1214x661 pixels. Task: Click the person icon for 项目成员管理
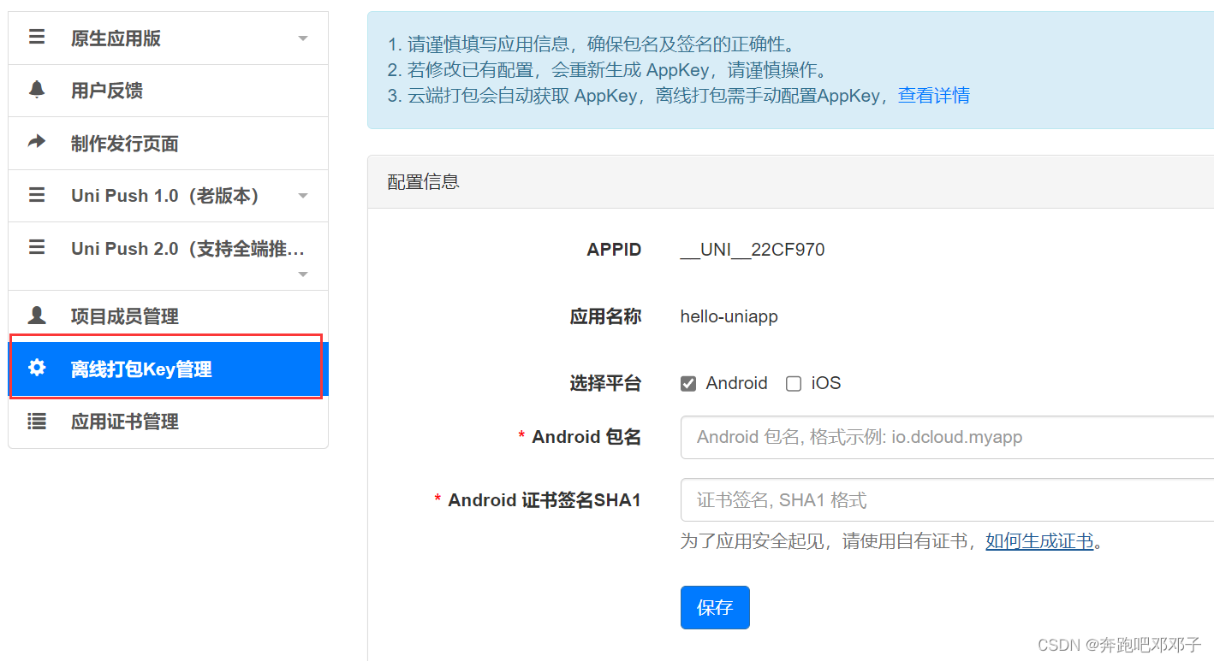coord(37,316)
